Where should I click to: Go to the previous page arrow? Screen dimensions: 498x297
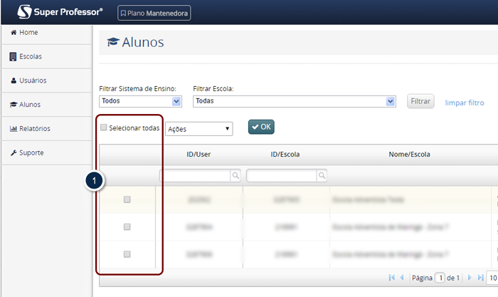pos(402,277)
